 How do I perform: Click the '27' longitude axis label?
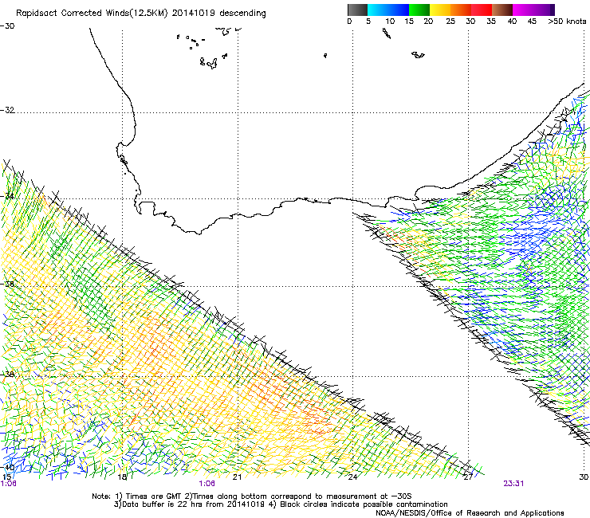click(x=468, y=477)
